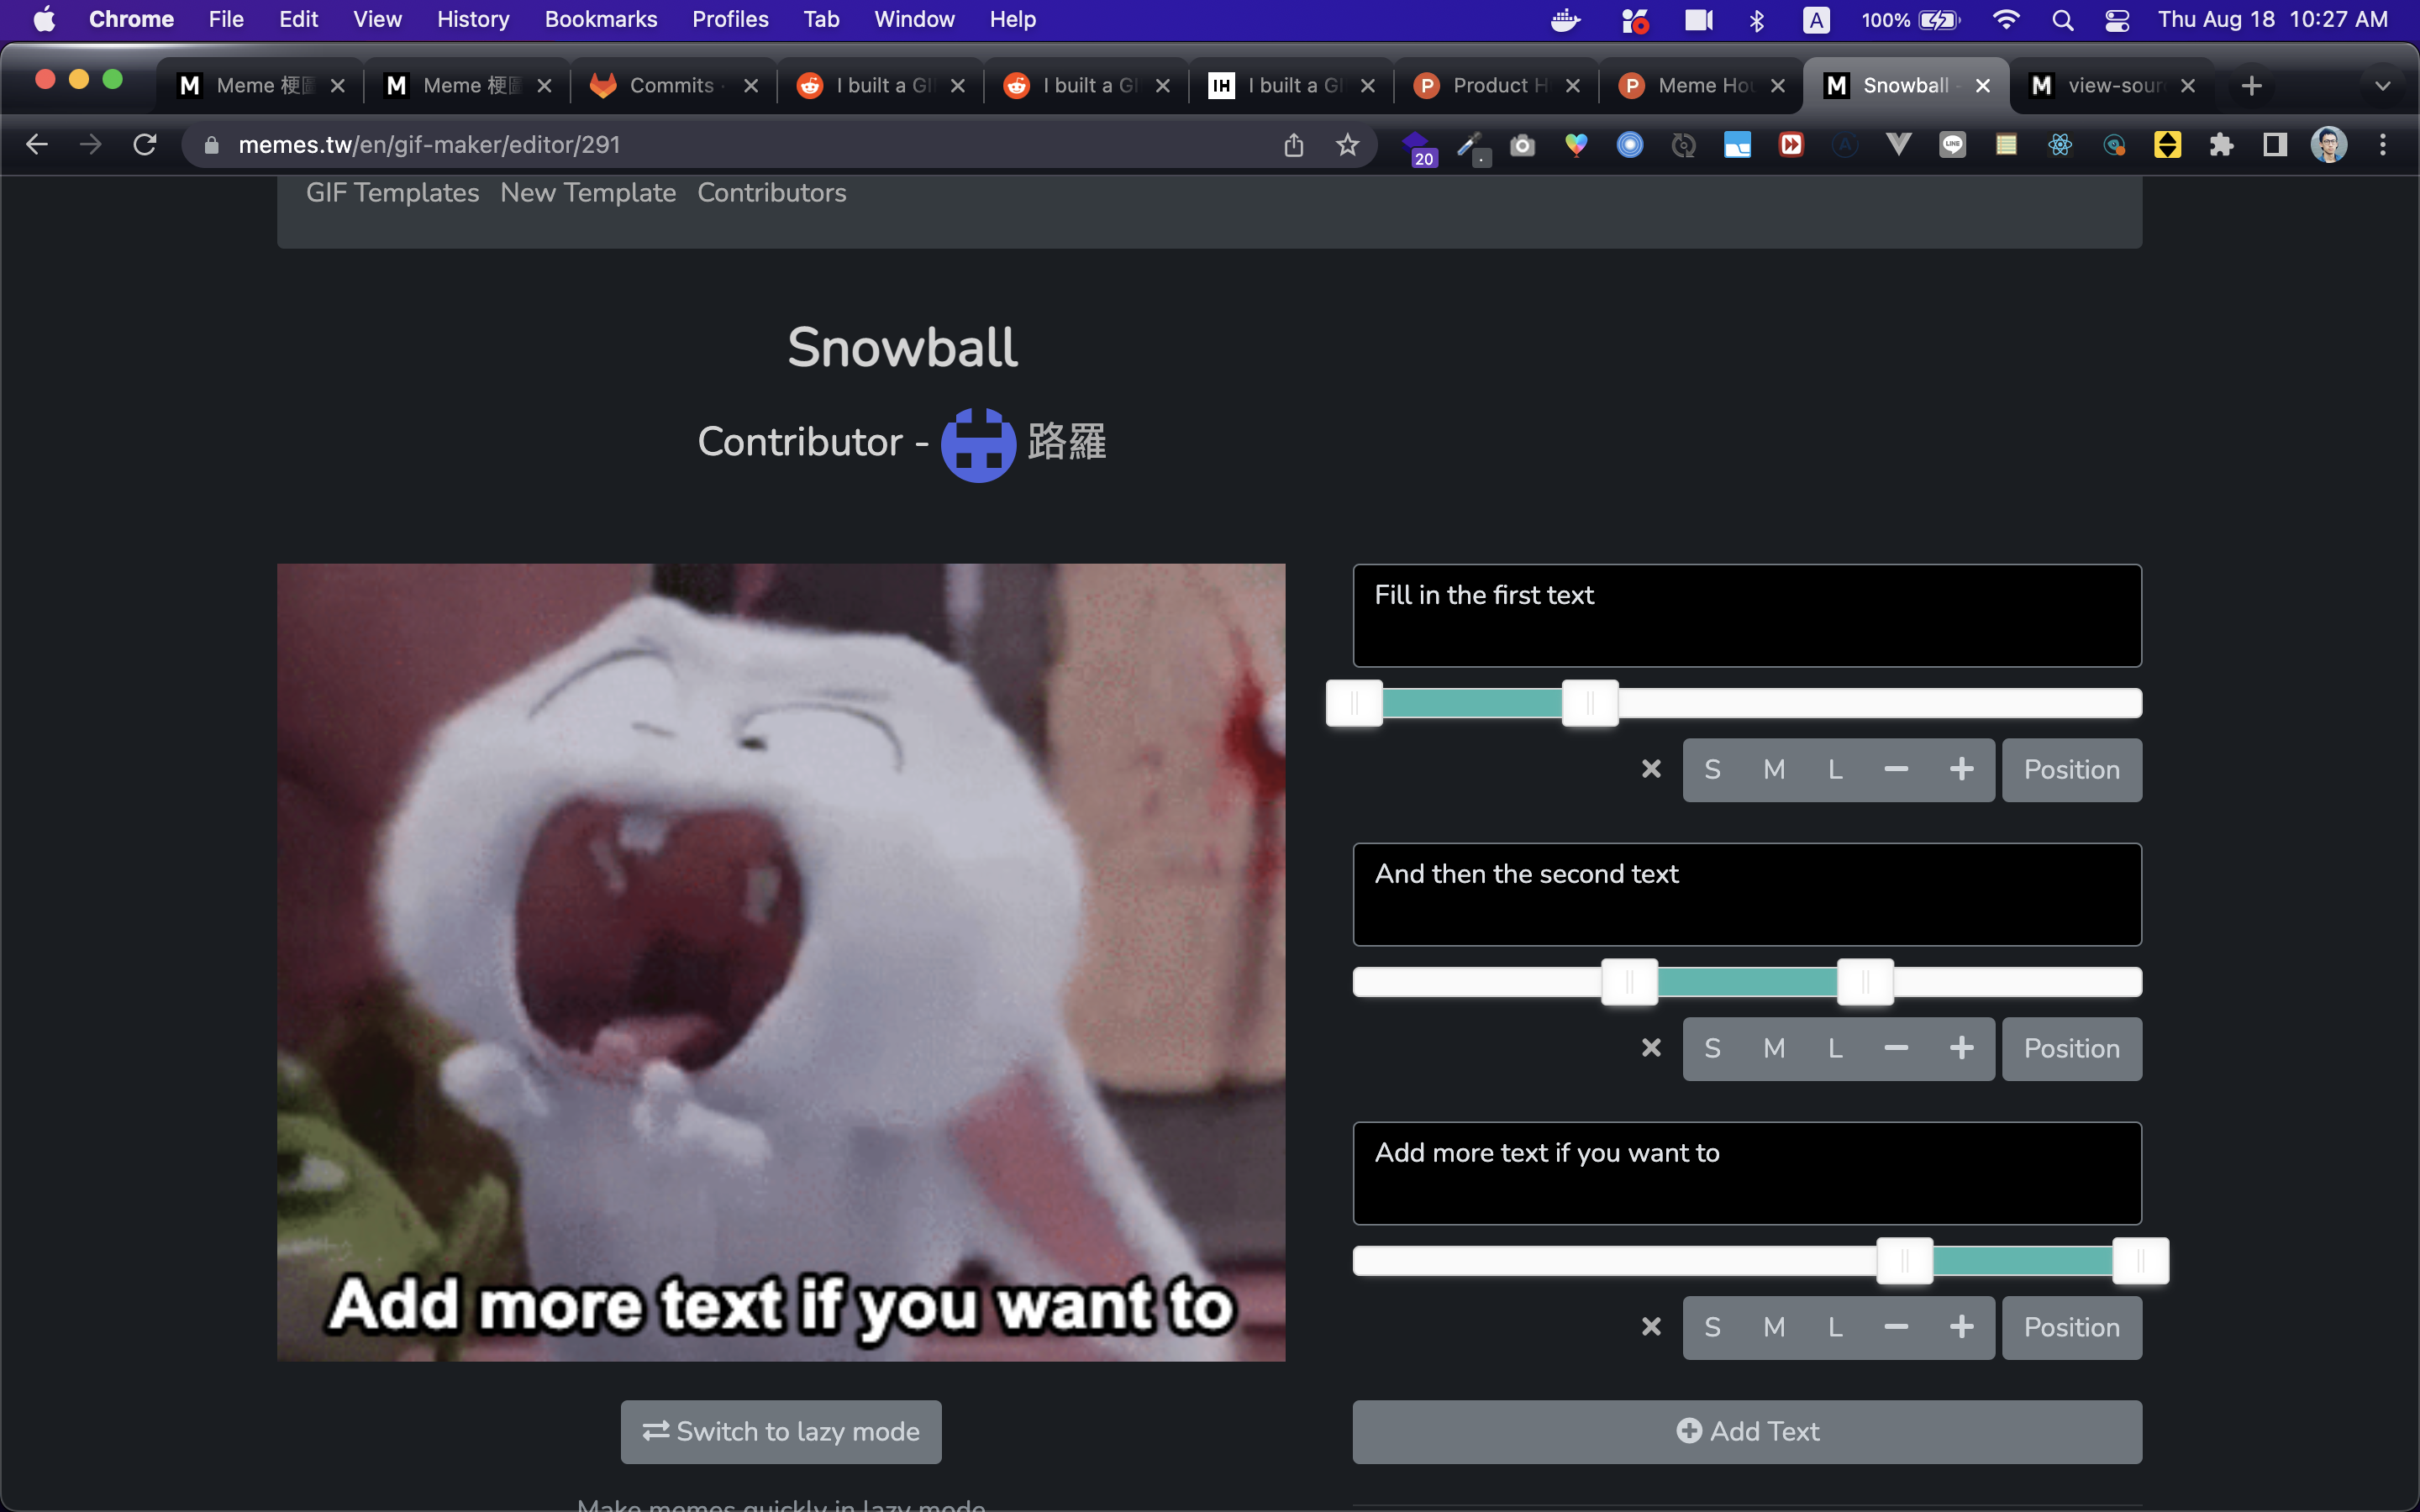Open the Chrome profile avatar
Image resolution: width=2420 pixels, height=1512 pixels.
pyautogui.click(x=2329, y=145)
